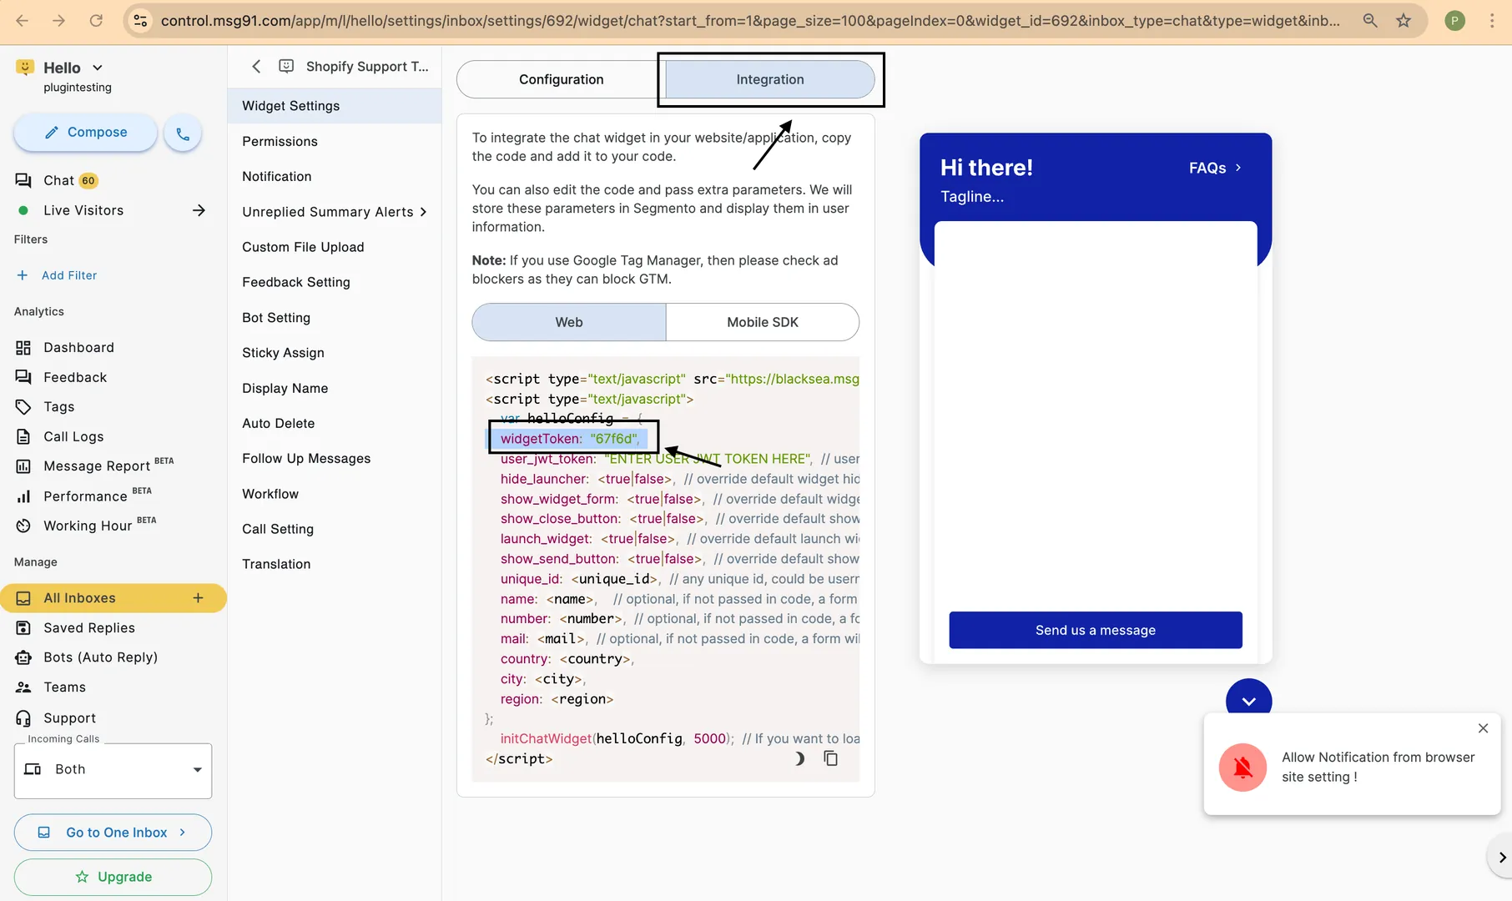Viewport: 1512px width, 901px height.
Task: Click the back arrow near Shopify Support
Action: 256,66
